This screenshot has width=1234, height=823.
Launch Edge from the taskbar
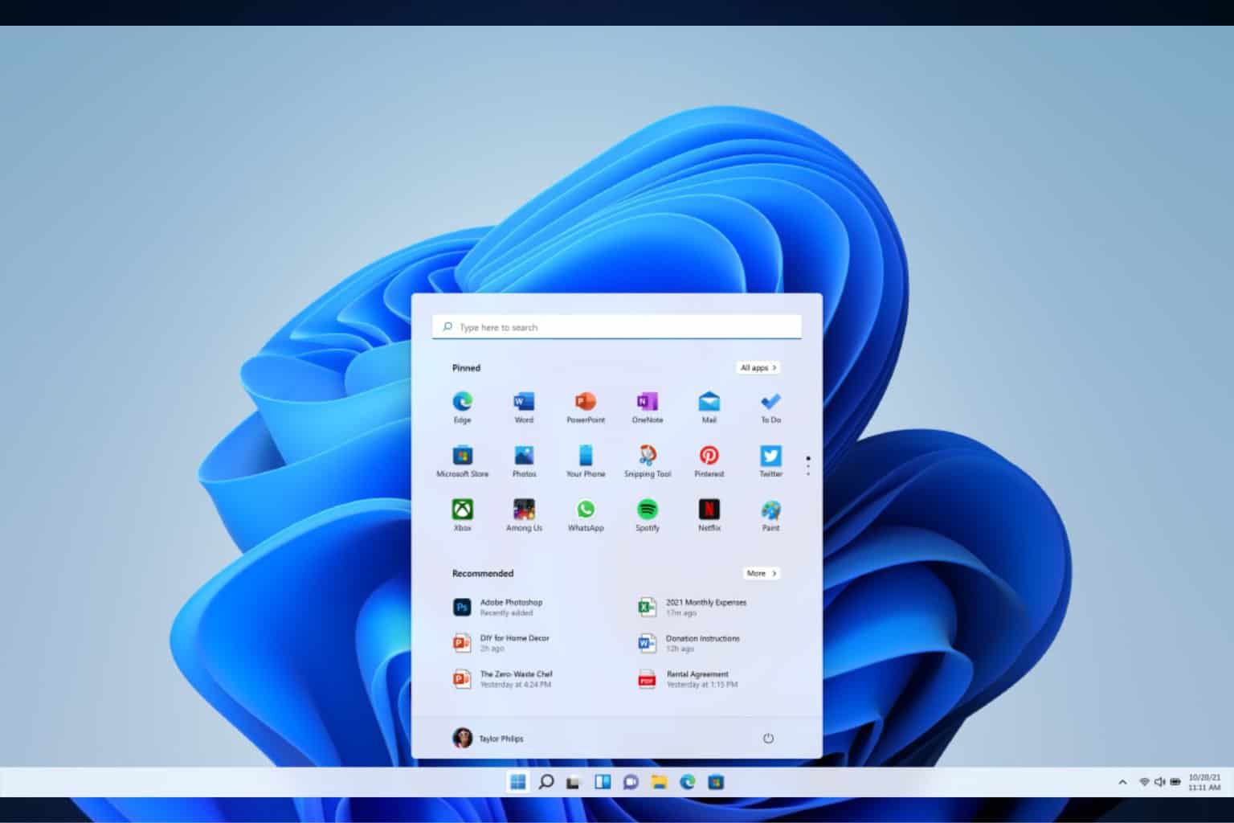pyautogui.click(x=687, y=781)
